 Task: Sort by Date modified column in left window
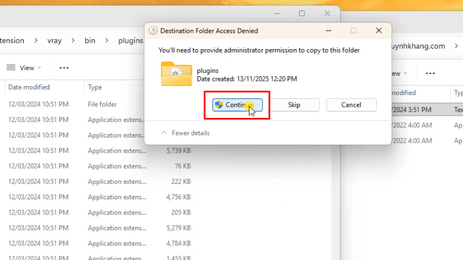(x=29, y=87)
